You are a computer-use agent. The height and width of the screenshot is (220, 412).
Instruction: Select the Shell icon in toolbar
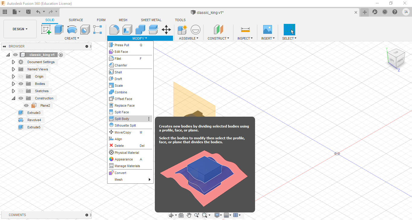127,29
